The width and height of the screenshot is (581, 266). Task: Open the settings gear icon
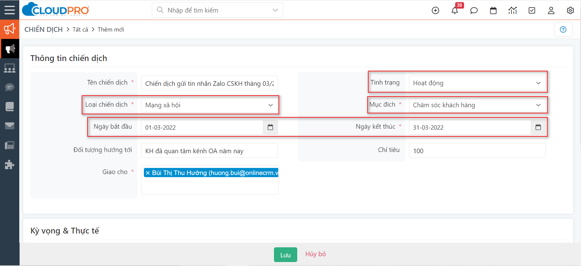point(570,10)
